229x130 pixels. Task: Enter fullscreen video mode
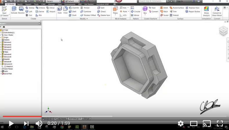click(220, 124)
